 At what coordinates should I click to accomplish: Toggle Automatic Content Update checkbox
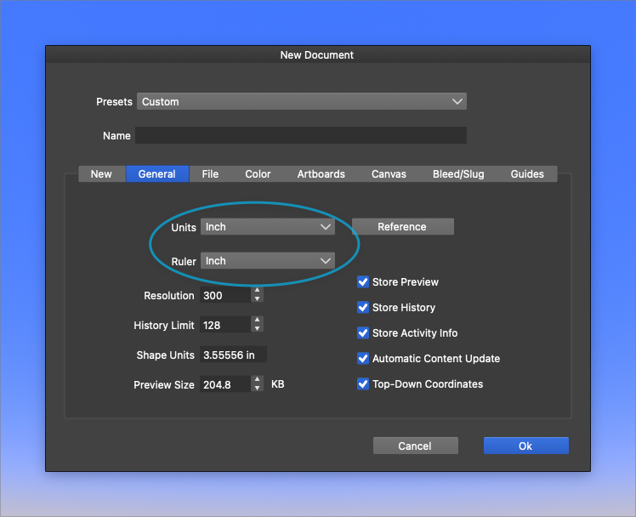click(x=363, y=359)
